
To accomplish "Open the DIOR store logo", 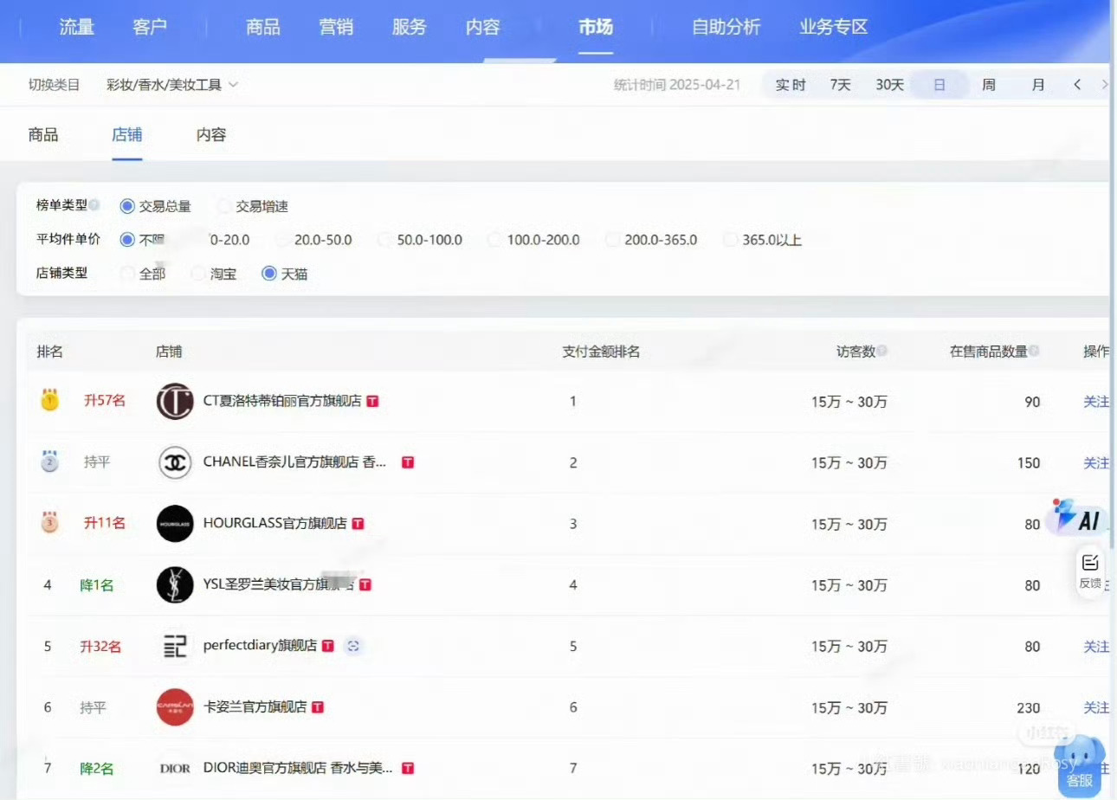I will [175, 768].
